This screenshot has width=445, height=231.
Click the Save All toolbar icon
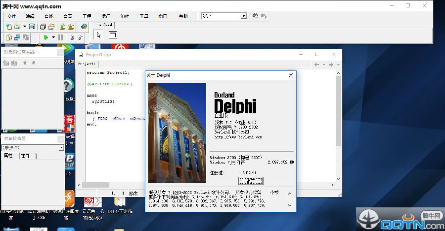[43, 27]
